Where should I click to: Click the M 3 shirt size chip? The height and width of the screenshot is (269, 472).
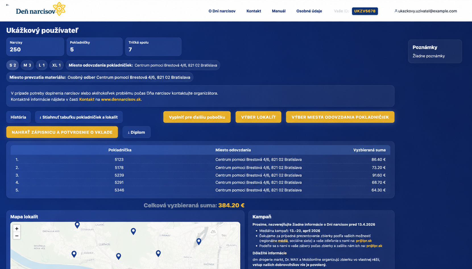[x=27, y=65]
